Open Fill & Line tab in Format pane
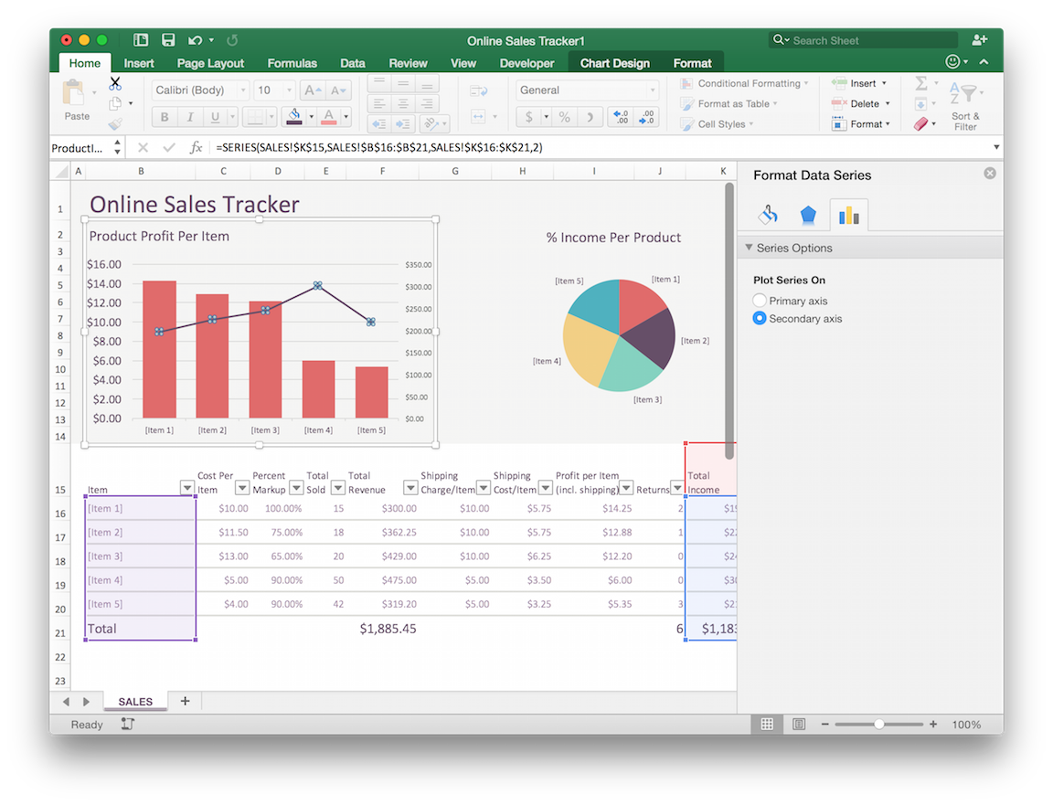This screenshot has height=805, width=1053. point(768,215)
